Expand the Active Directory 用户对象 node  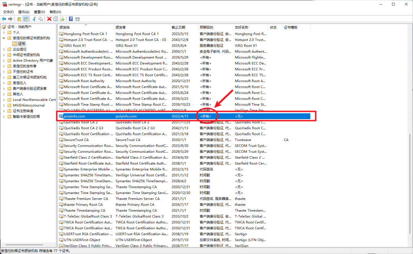(x=4, y=60)
